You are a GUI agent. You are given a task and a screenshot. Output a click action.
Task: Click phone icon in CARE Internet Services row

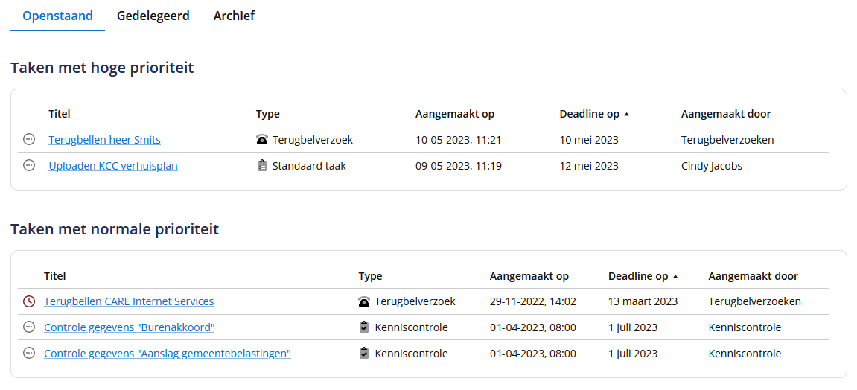(365, 301)
